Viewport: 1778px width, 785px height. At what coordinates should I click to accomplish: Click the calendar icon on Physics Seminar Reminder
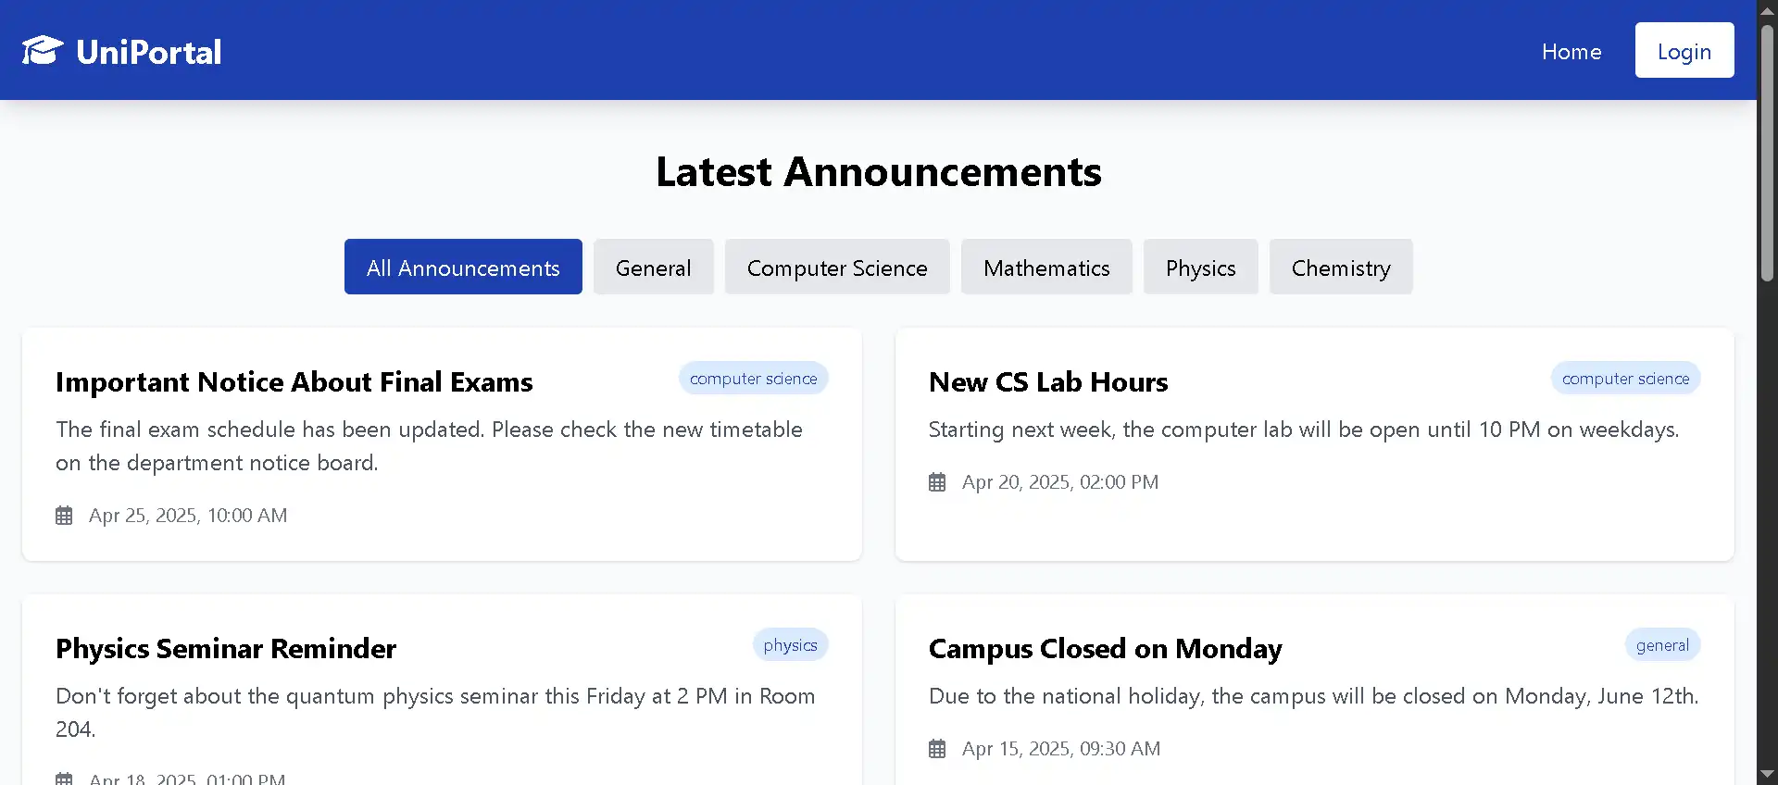[x=63, y=778]
